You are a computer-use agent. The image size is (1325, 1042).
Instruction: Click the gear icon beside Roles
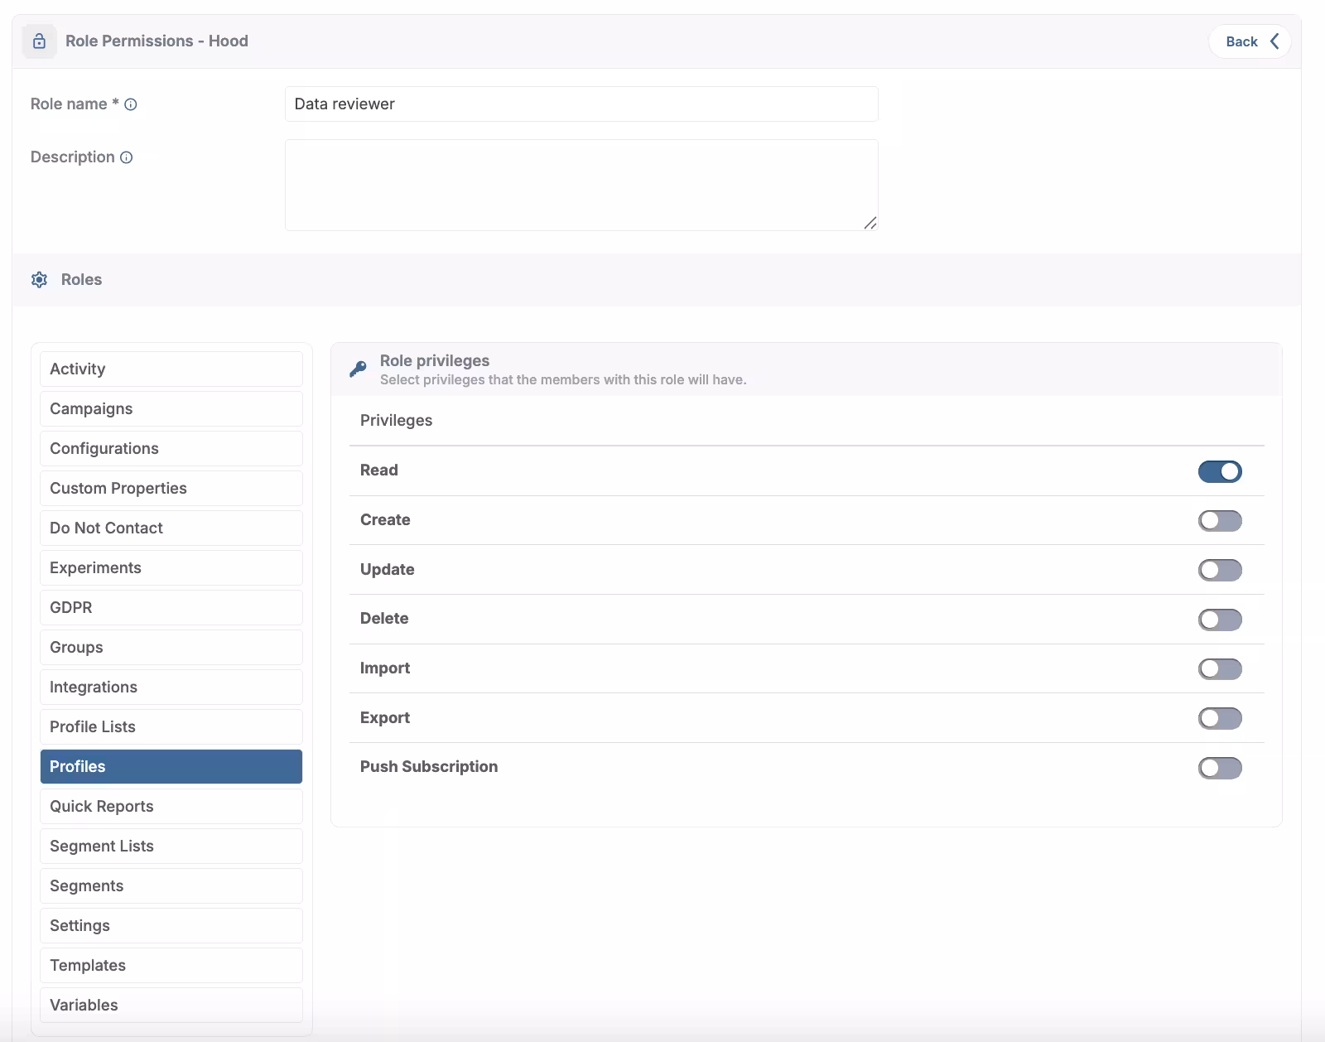point(39,280)
